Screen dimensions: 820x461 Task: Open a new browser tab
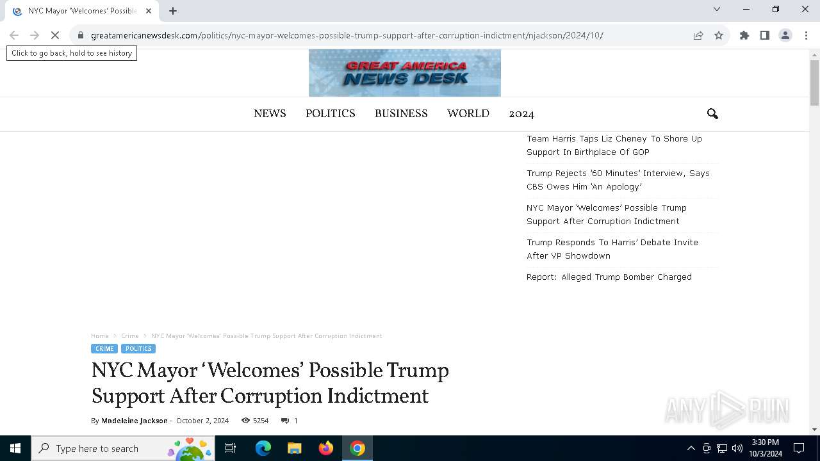[173, 10]
